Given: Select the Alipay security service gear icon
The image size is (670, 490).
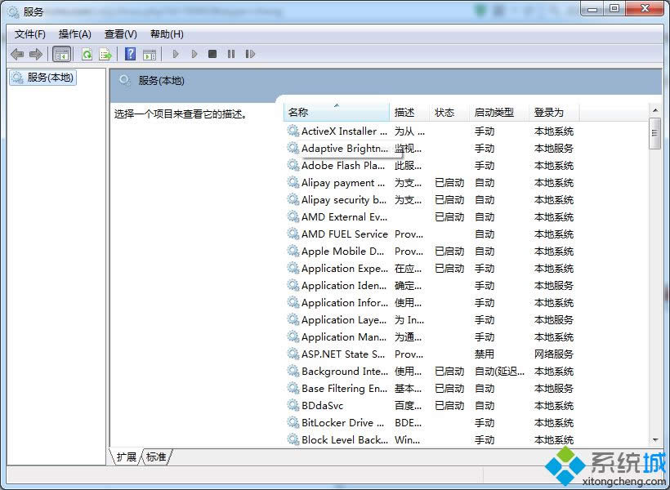Looking at the screenshot, I should click(x=293, y=199).
